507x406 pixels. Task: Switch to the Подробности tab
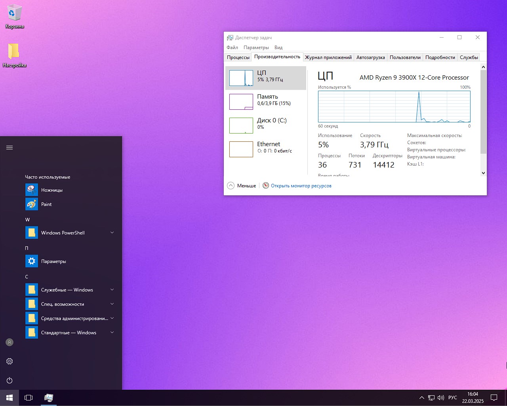440,57
